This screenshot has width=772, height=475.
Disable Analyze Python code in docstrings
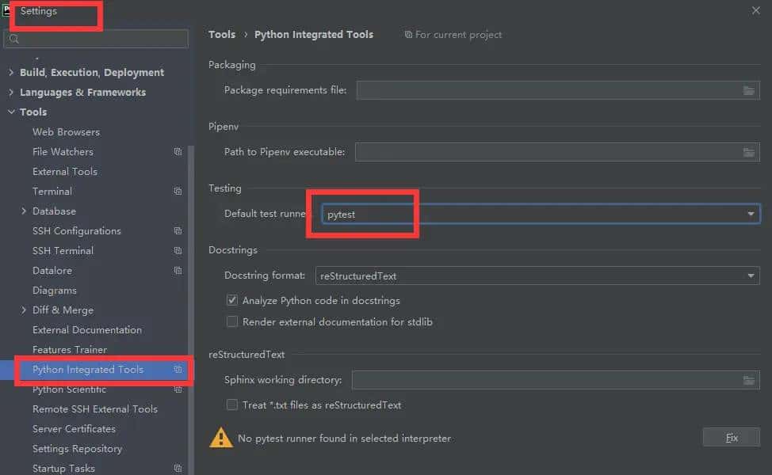click(232, 301)
